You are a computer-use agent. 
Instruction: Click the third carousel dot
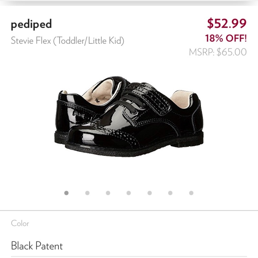(x=108, y=192)
